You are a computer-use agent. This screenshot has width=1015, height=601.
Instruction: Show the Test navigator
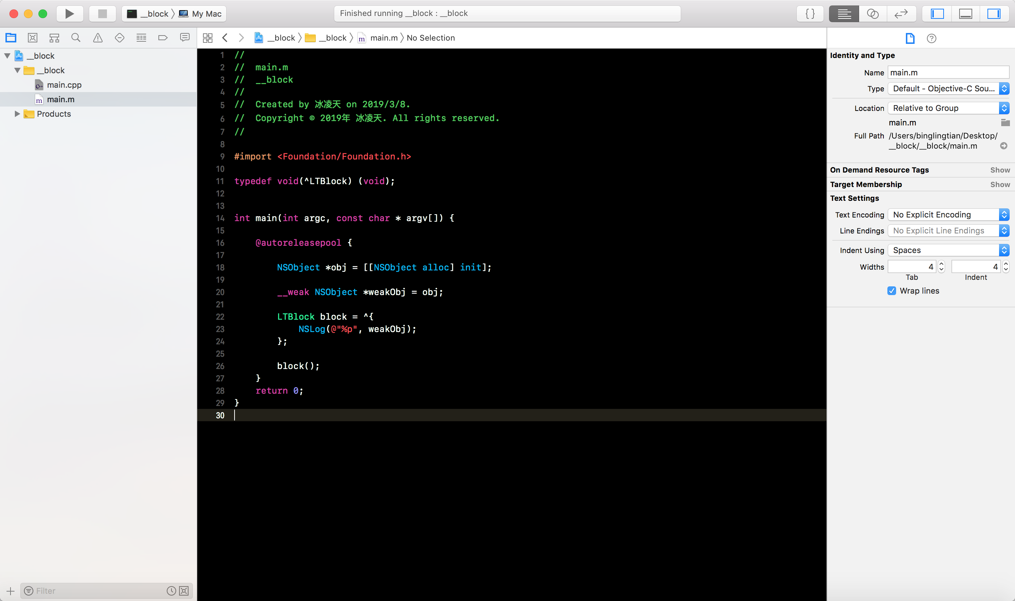point(120,38)
